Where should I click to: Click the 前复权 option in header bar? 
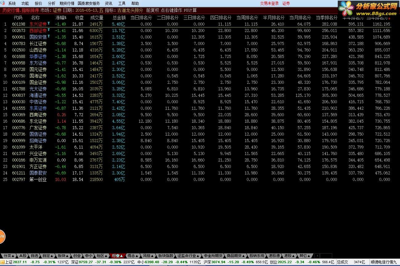153,10
